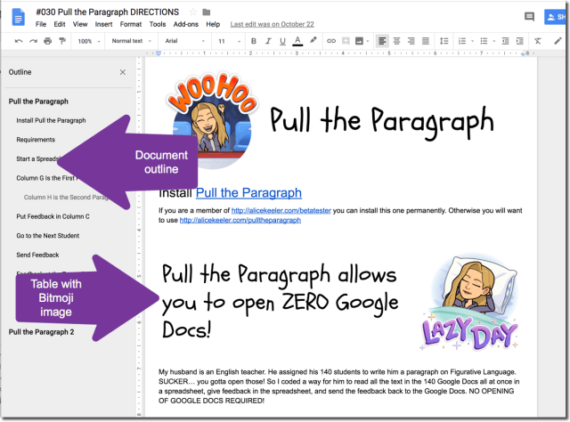Click the Insert link icon
The image size is (570, 422).
click(x=331, y=41)
